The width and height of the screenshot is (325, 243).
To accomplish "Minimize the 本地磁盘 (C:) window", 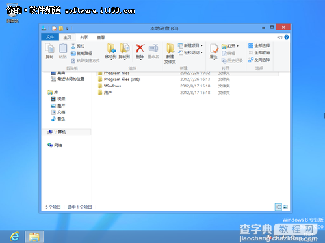I will click(263, 27).
